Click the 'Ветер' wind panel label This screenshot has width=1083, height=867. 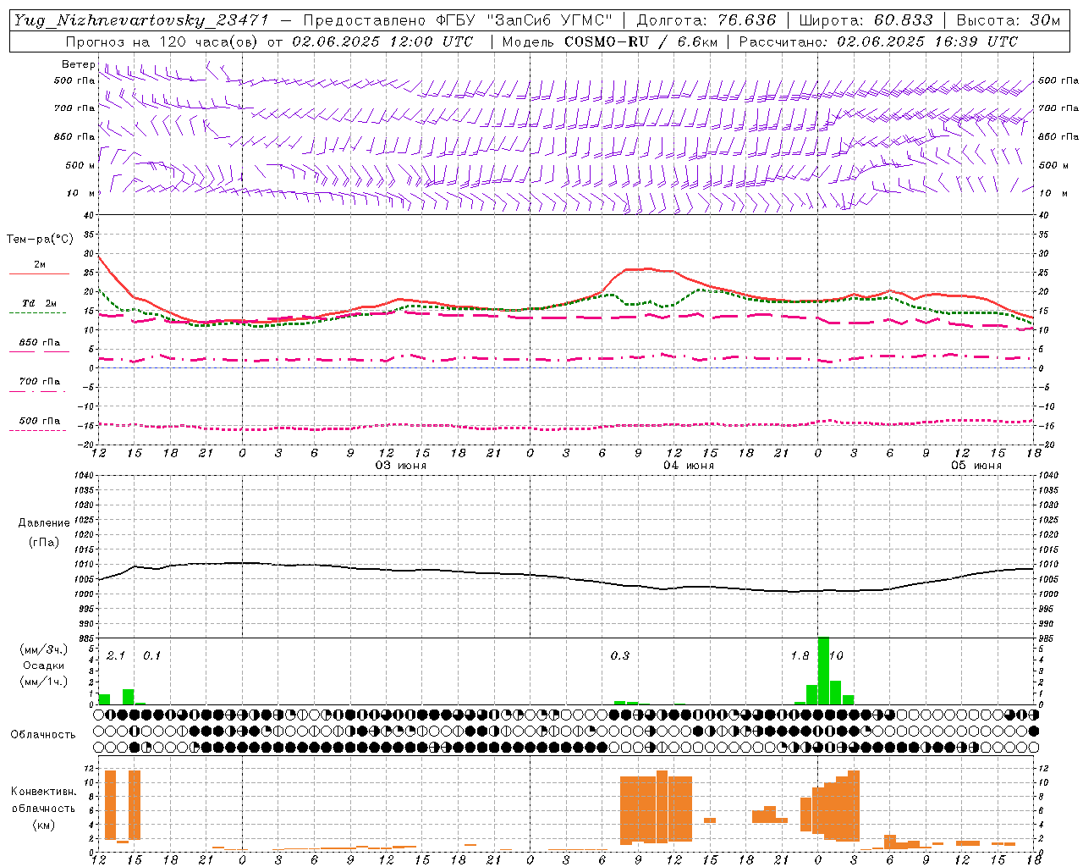[x=78, y=64]
